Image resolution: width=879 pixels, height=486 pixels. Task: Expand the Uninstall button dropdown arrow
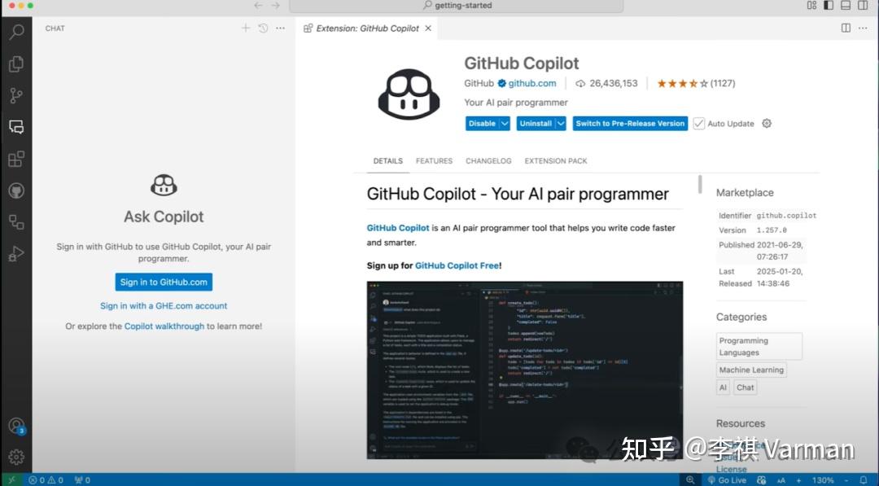point(561,123)
